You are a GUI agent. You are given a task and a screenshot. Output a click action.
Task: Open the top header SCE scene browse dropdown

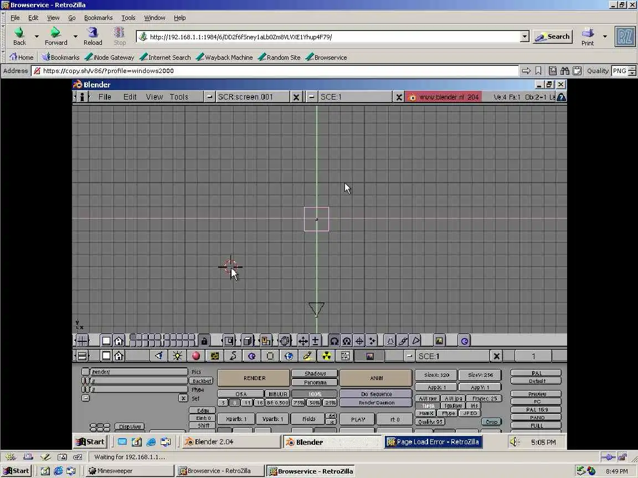point(311,97)
